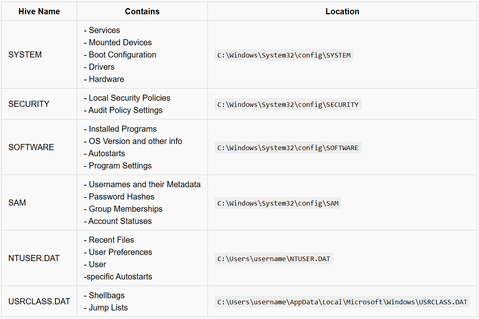This screenshot has height=319, width=479.
Task: Select the SOFTWARE hive name cell
Action: coord(31,147)
